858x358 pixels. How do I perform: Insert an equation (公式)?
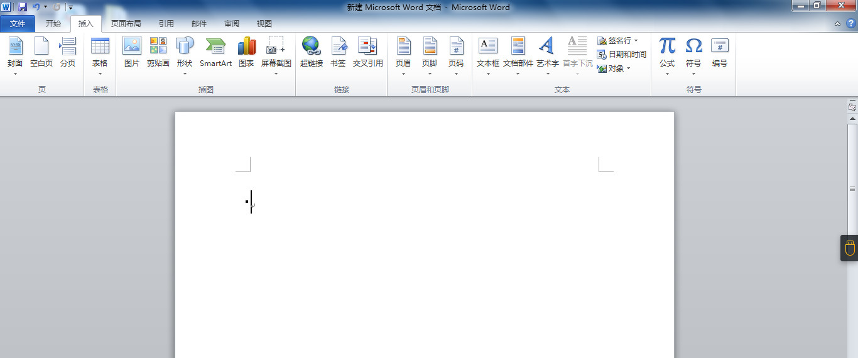(x=667, y=55)
